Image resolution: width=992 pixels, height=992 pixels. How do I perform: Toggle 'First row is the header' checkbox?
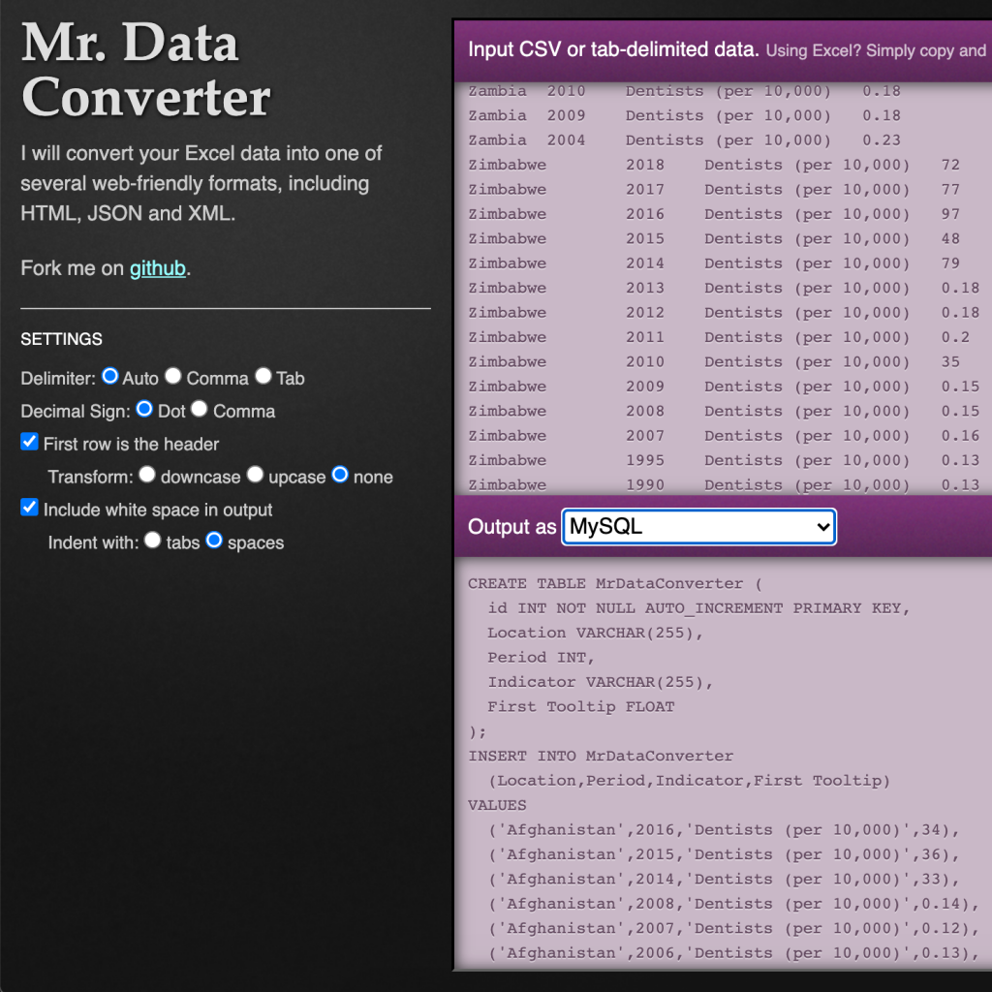[30, 442]
